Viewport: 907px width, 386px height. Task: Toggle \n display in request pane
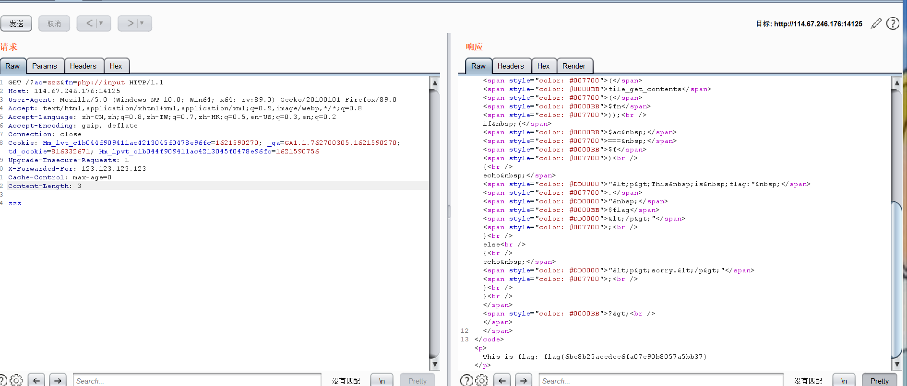[x=382, y=380]
